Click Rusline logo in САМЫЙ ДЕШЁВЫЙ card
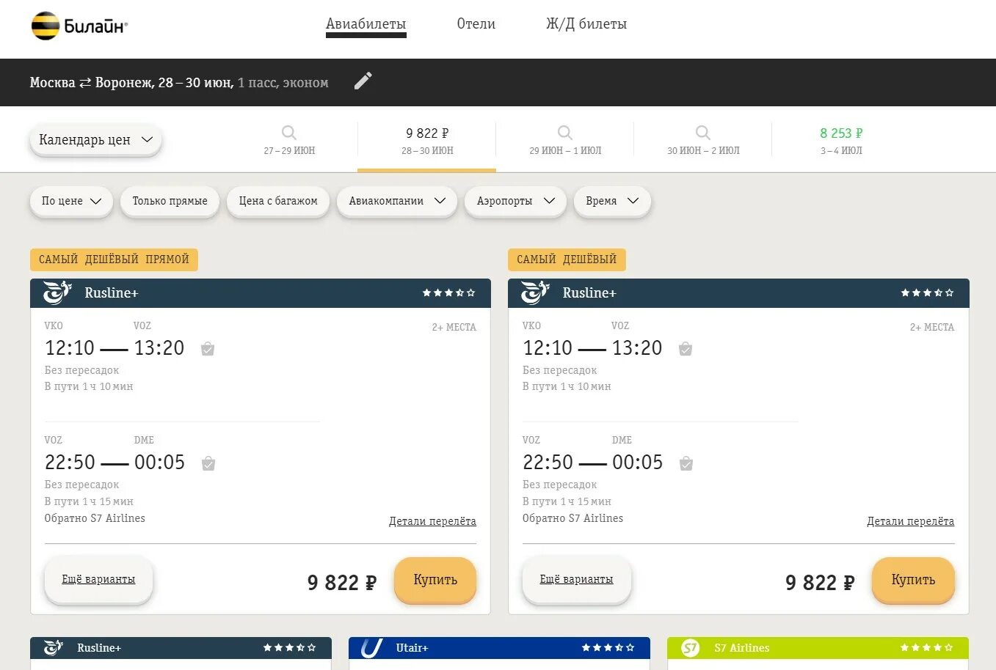This screenshot has height=670, width=996. click(x=535, y=292)
